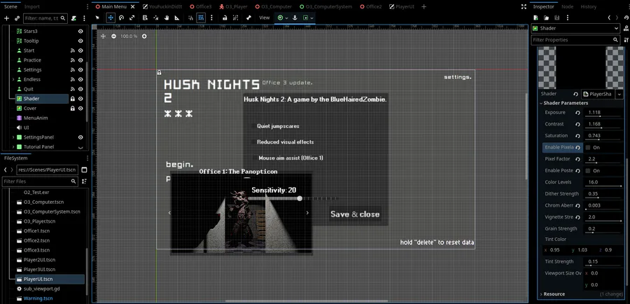Image resolution: width=630 pixels, height=304 pixels.
Task: Toggle visibility of the Tooltip node
Action: coord(80,41)
